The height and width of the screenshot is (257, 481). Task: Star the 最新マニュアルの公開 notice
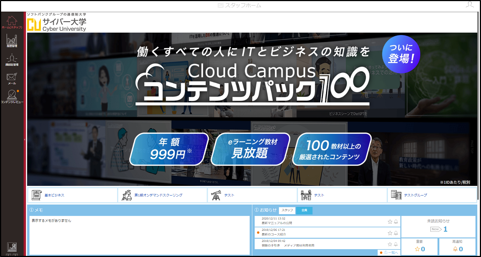point(390,222)
